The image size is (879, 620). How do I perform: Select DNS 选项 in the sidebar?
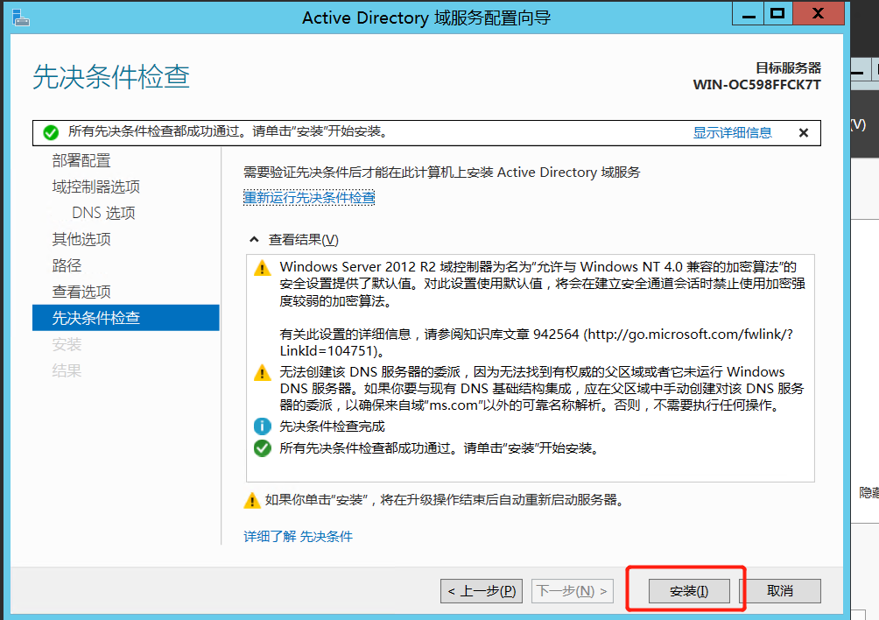(103, 213)
